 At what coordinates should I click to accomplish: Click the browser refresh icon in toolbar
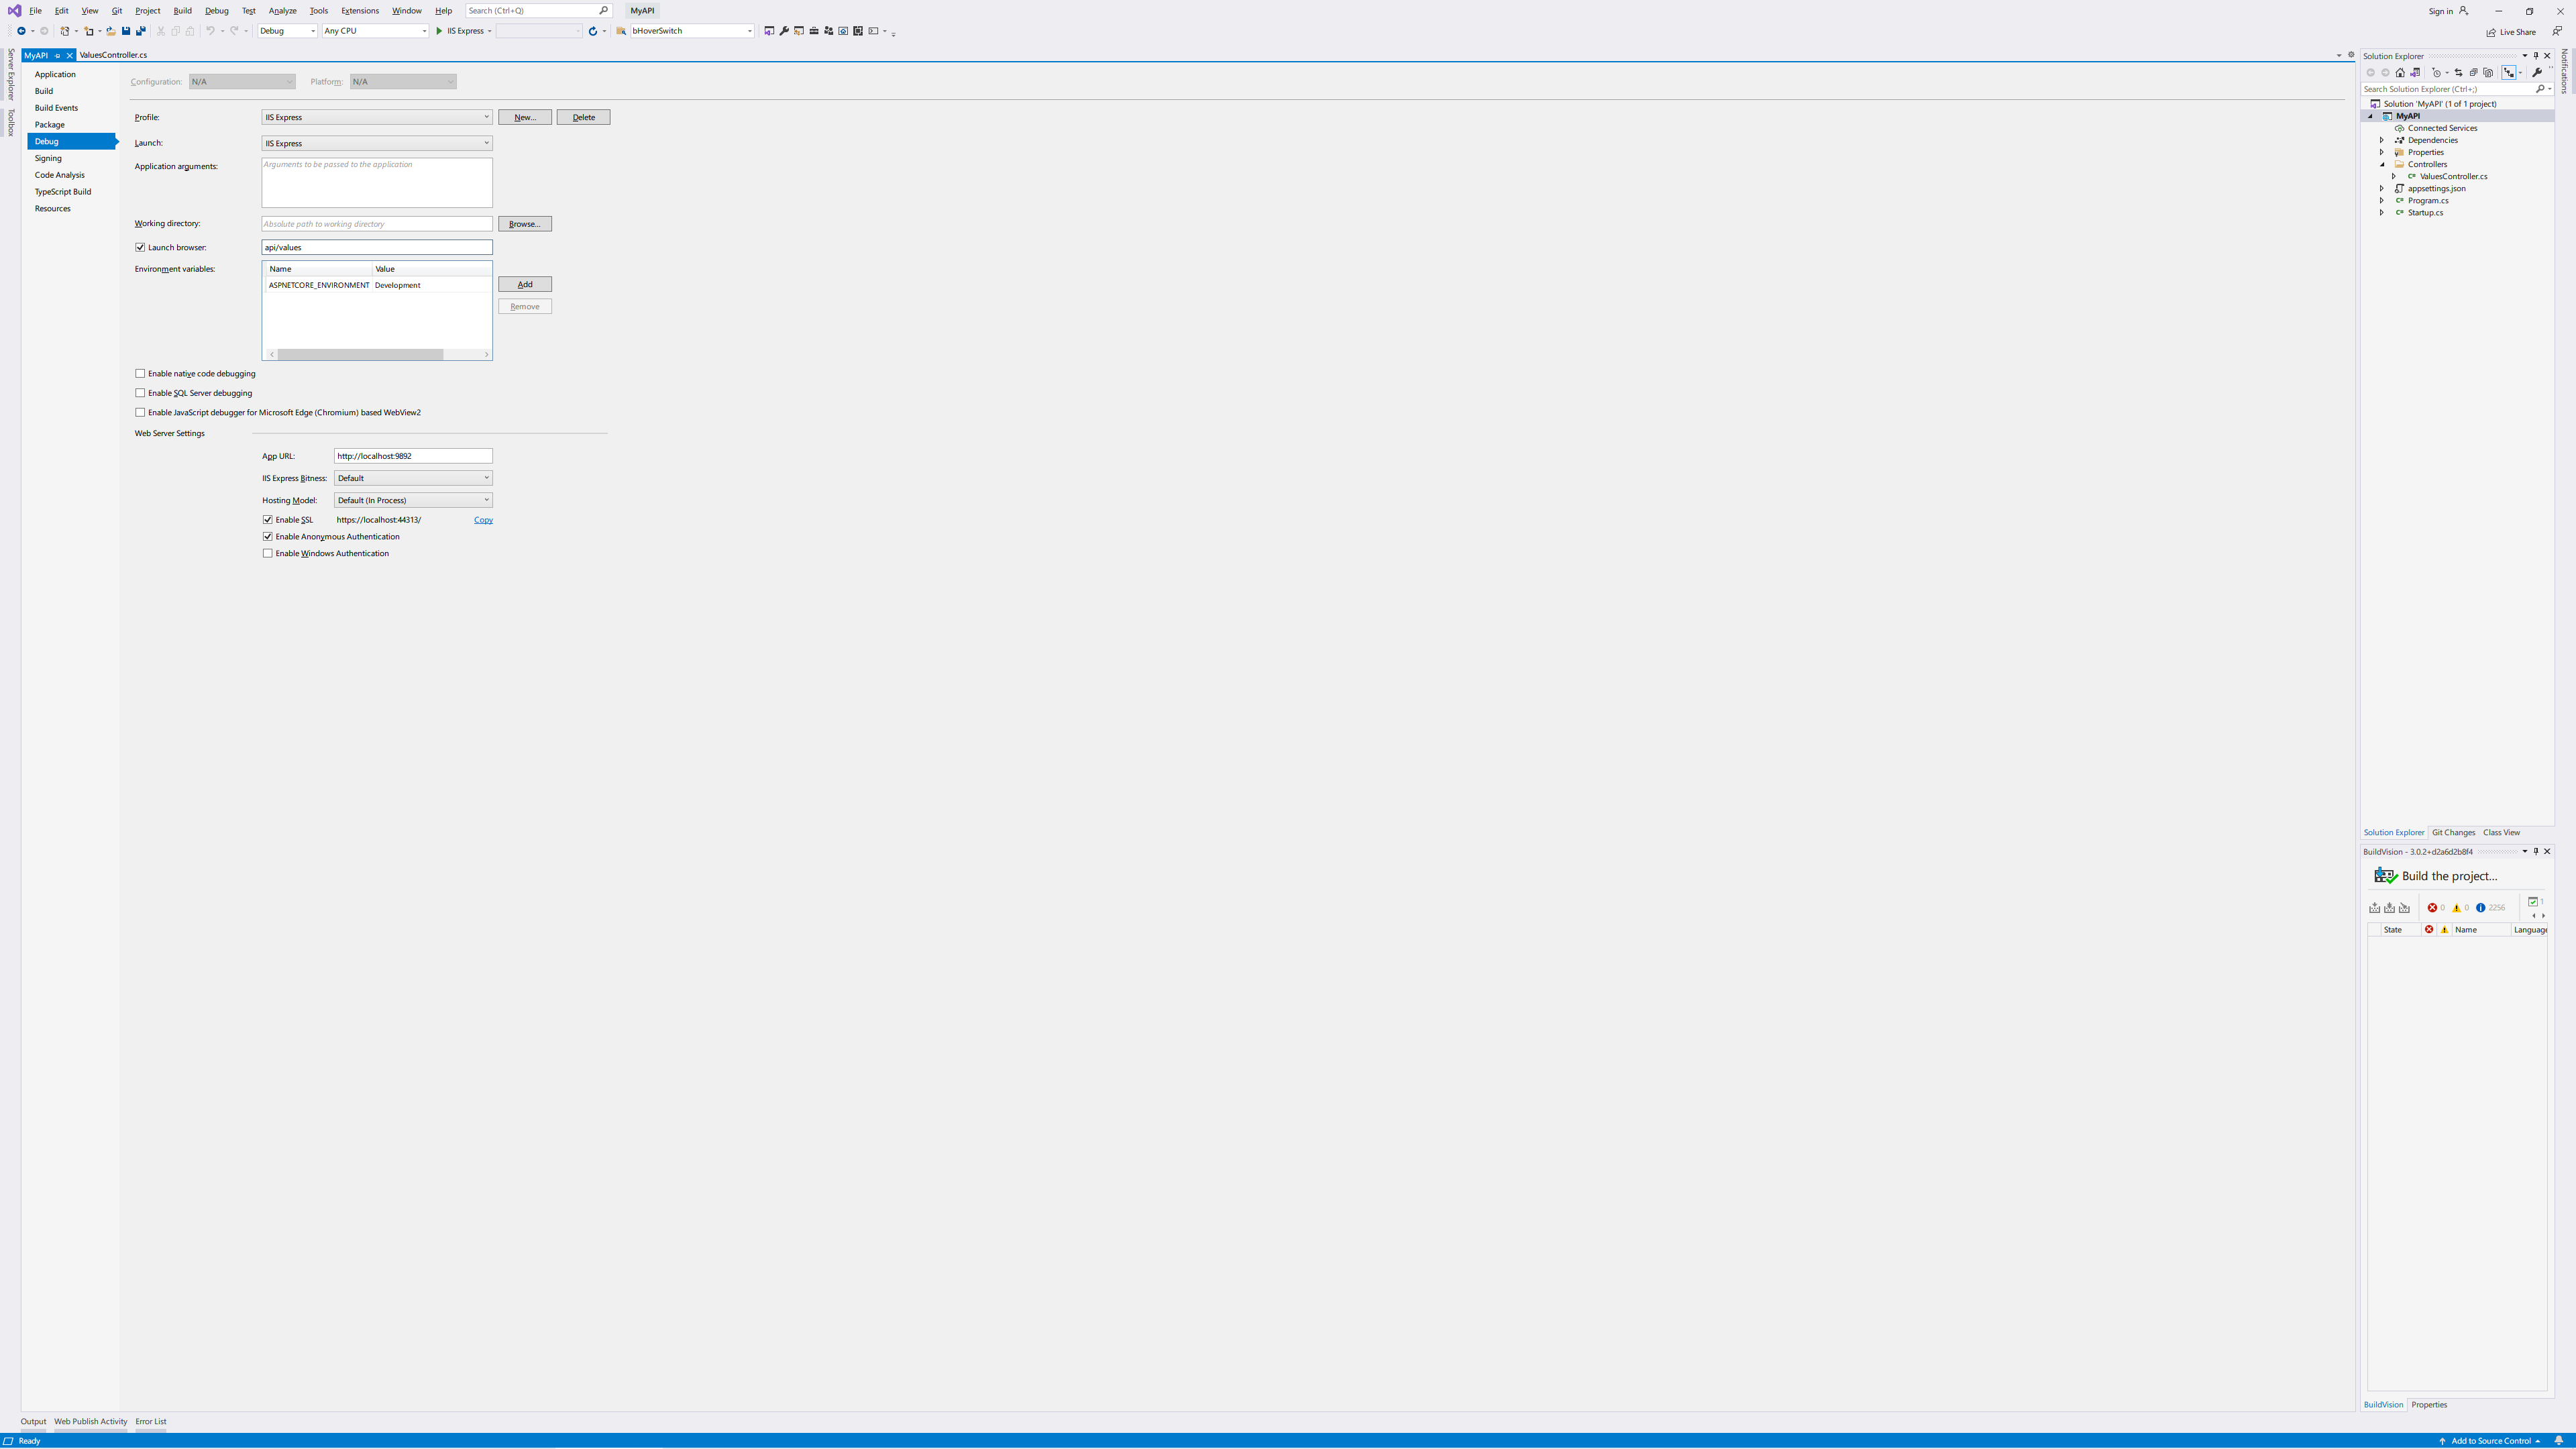pos(593,31)
